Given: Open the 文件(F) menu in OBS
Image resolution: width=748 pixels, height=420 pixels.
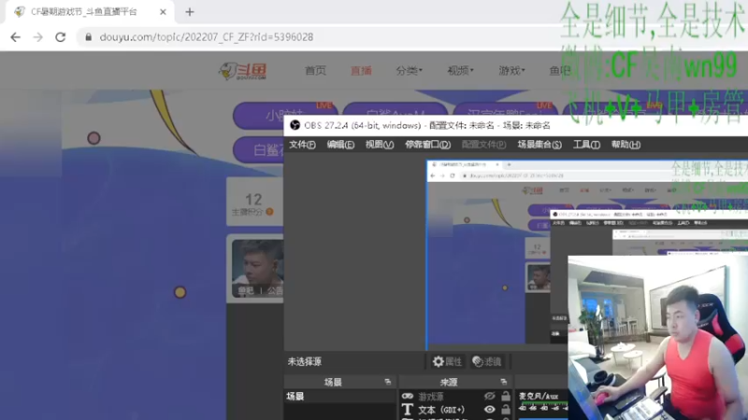Looking at the screenshot, I should [x=302, y=145].
